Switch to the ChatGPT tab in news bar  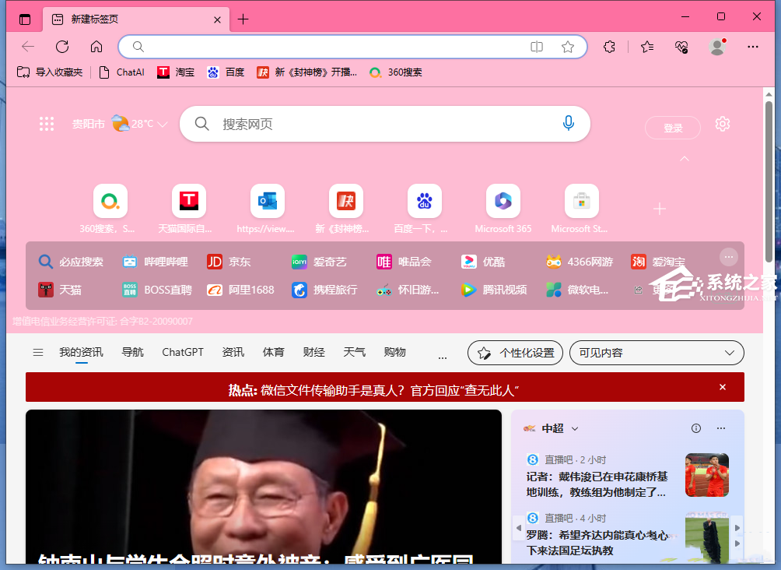182,352
